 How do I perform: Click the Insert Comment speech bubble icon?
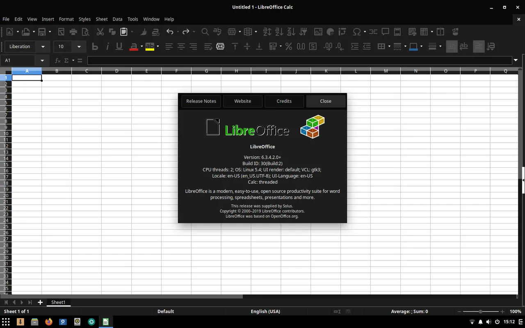pos(385,32)
